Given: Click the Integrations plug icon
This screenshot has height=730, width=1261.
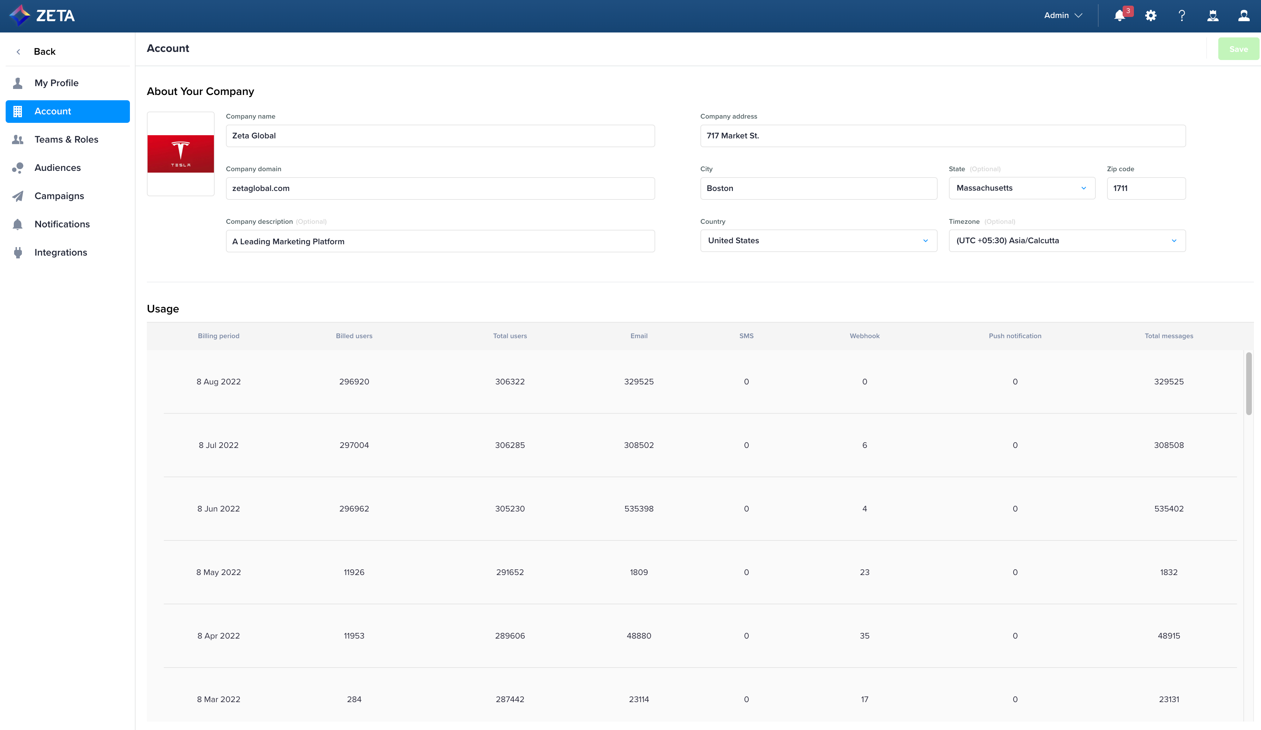Looking at the screenshot, I should coord(18,253).
